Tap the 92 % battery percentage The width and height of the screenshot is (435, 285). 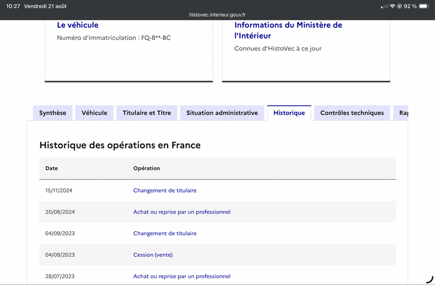point(410,6)
